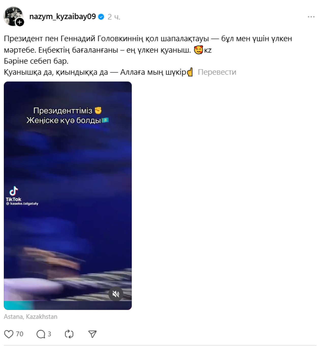The width and height of the screenshot is (325, 346).
Task: Click the 2 ч. post timestamp
Action: [x=114, y=17]
